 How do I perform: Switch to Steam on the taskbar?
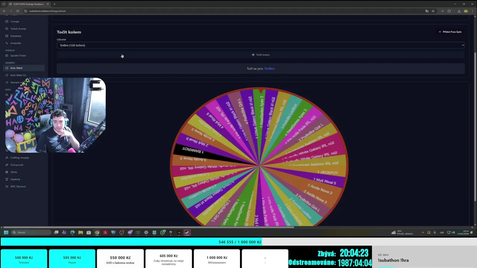tap(187, 232)
